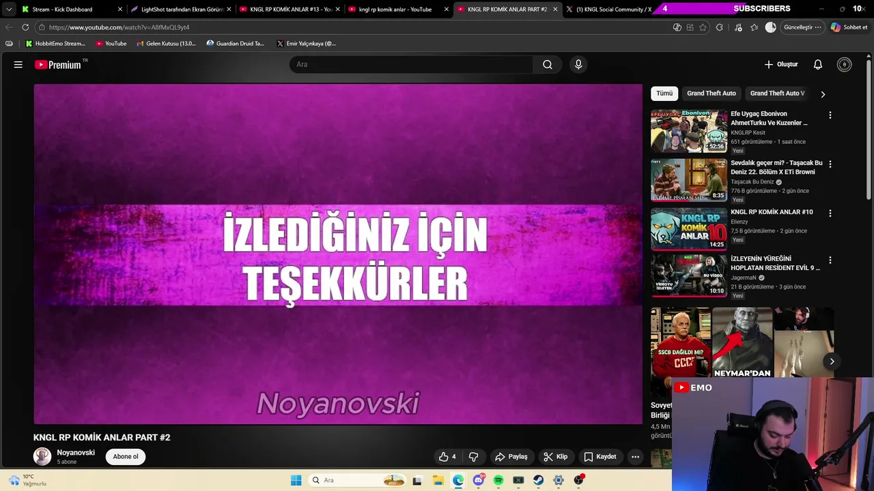Switch to KNGL RP KOMİK ANLAR #13 tab
Viewport: 874px width, 491px height.
coord(291,10)
